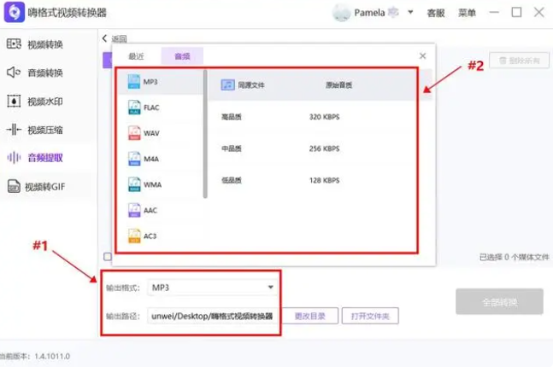Click the 打开文件夹 button

[371, 316]
